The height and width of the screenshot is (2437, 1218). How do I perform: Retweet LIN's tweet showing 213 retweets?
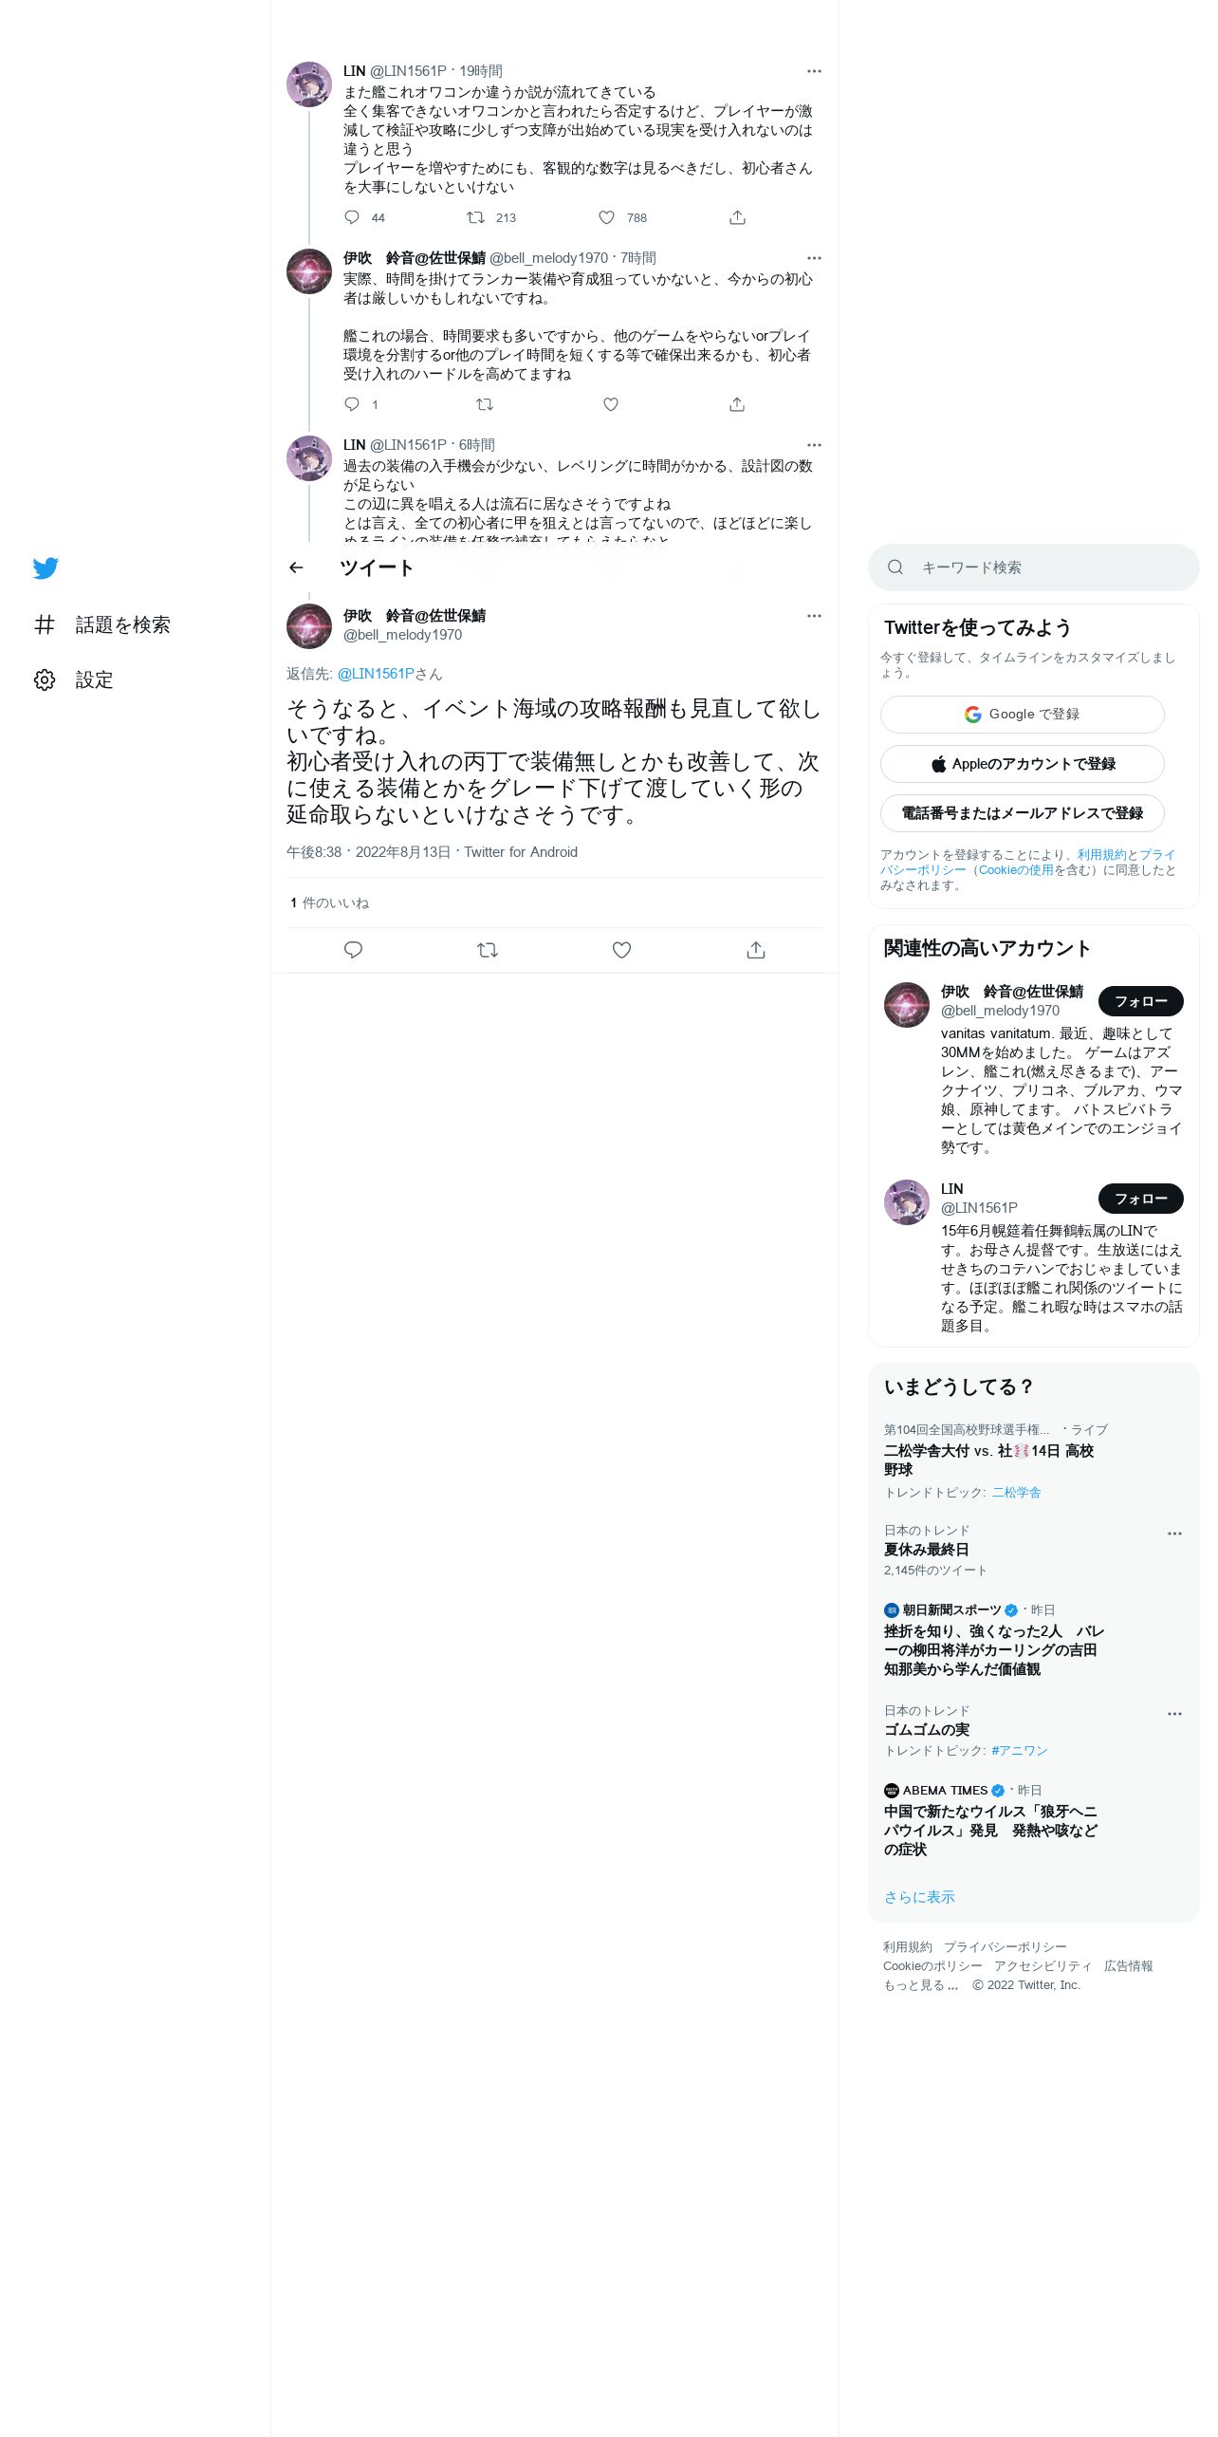pyautogui.click(x=475, y=217)
